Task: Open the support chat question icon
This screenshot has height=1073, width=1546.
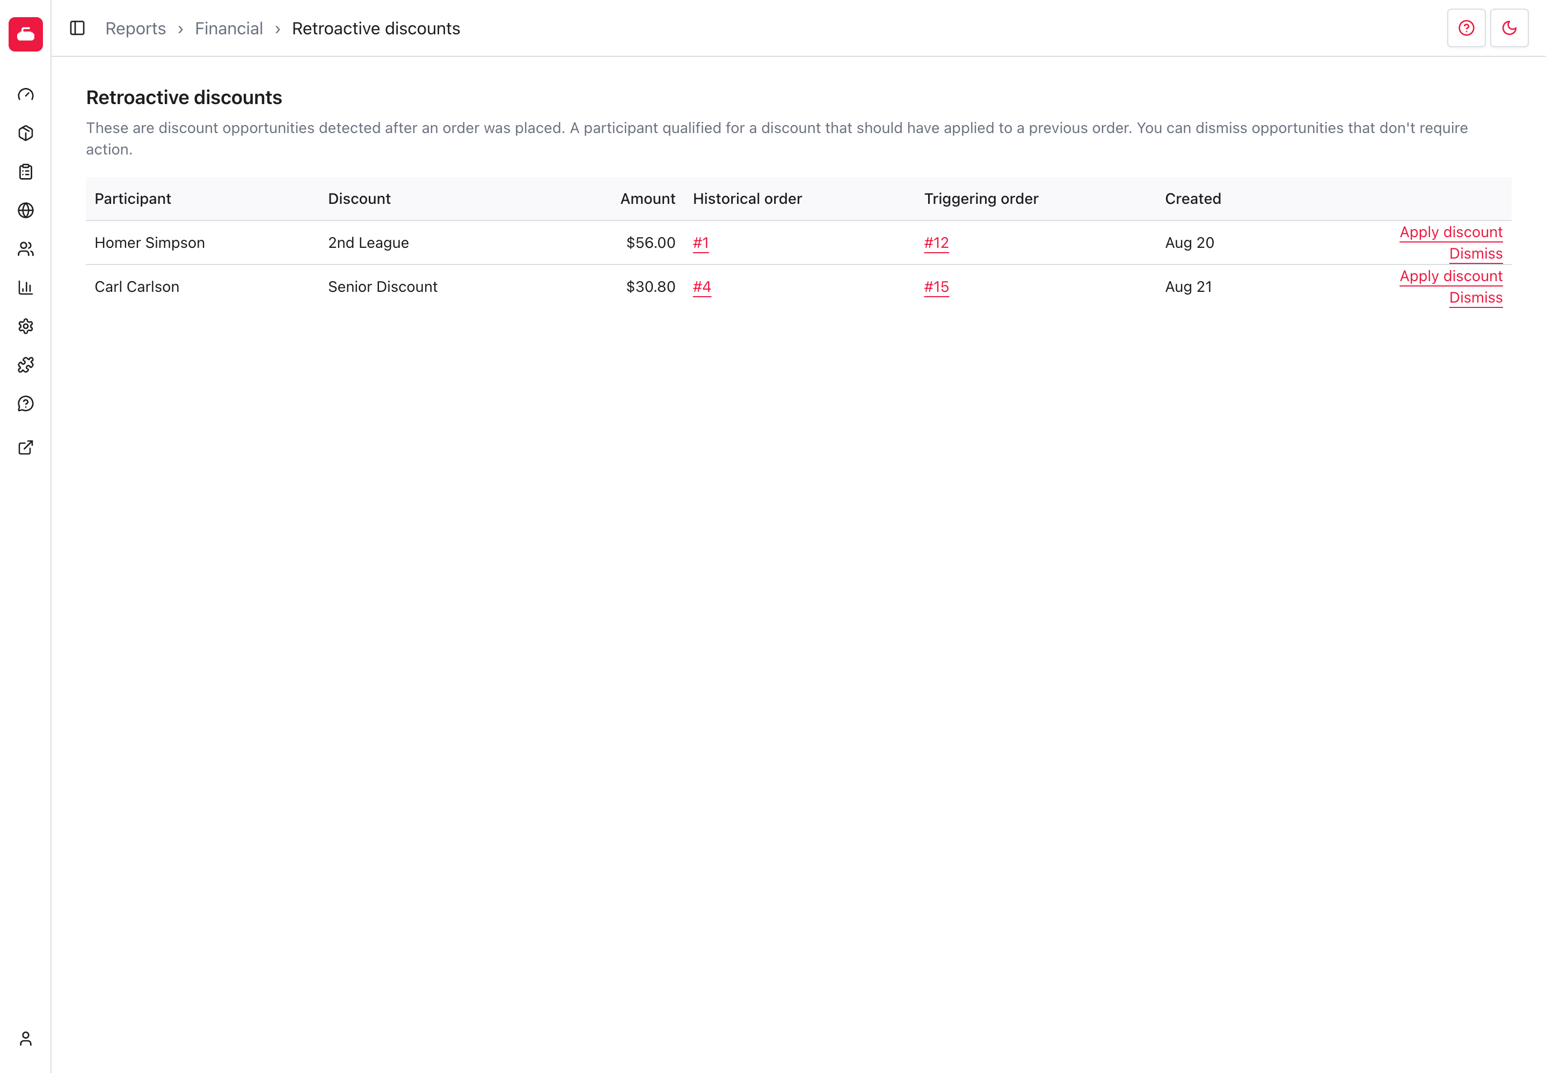Action: click(x=26, y=404)
